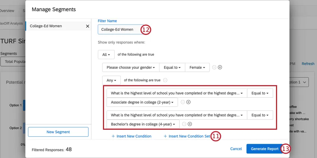Open the Any conjunction dropdown

(111, 80)
